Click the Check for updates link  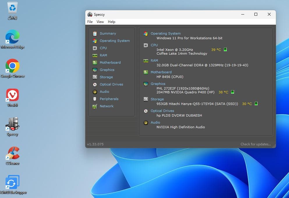(255, 144)
